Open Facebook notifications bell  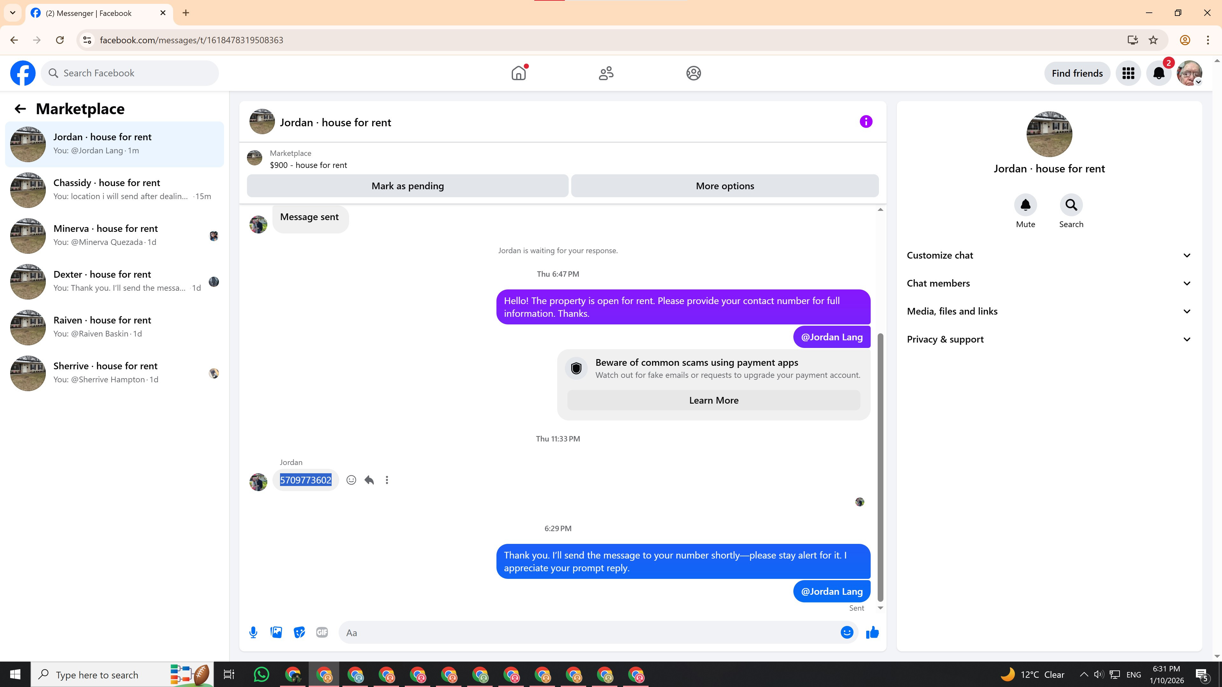click(1158, 73)
